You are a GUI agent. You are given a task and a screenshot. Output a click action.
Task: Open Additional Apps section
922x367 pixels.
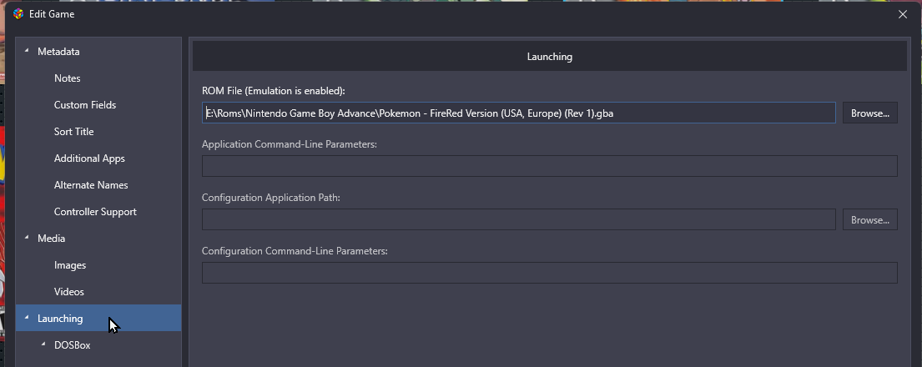(89, 158)
